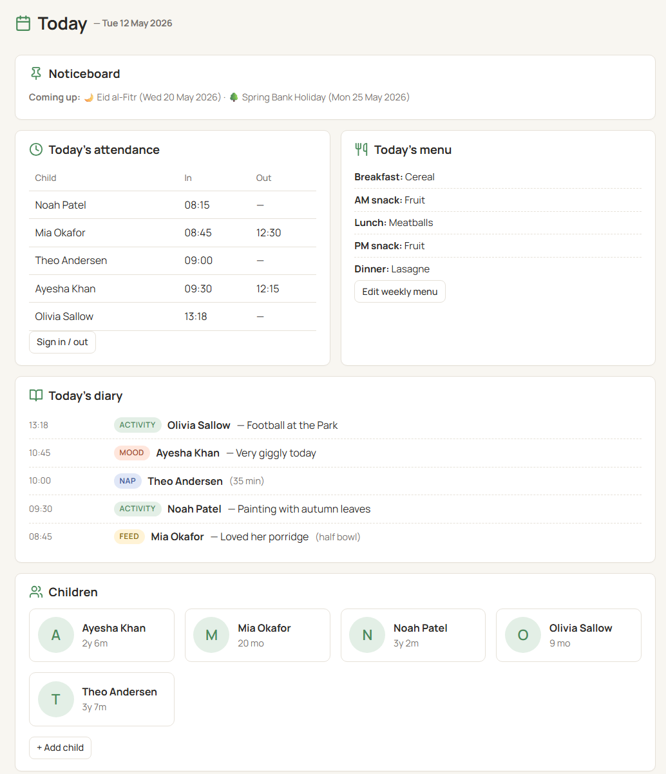Click the Very giggly today note
666x774 pixels.
(271, 453)
